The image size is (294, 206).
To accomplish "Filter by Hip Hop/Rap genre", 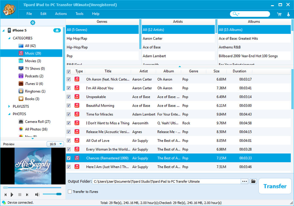I will pos(102,38).
